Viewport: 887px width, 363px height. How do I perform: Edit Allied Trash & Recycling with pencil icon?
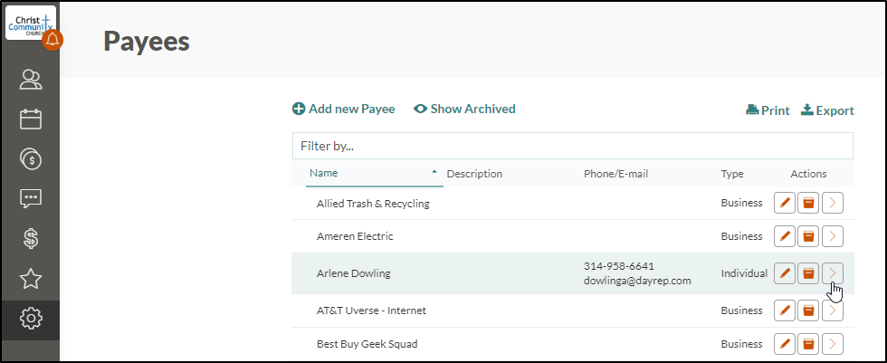785,203
